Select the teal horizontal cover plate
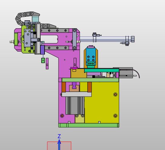The image size is (165, 150). tap(102, 70)
